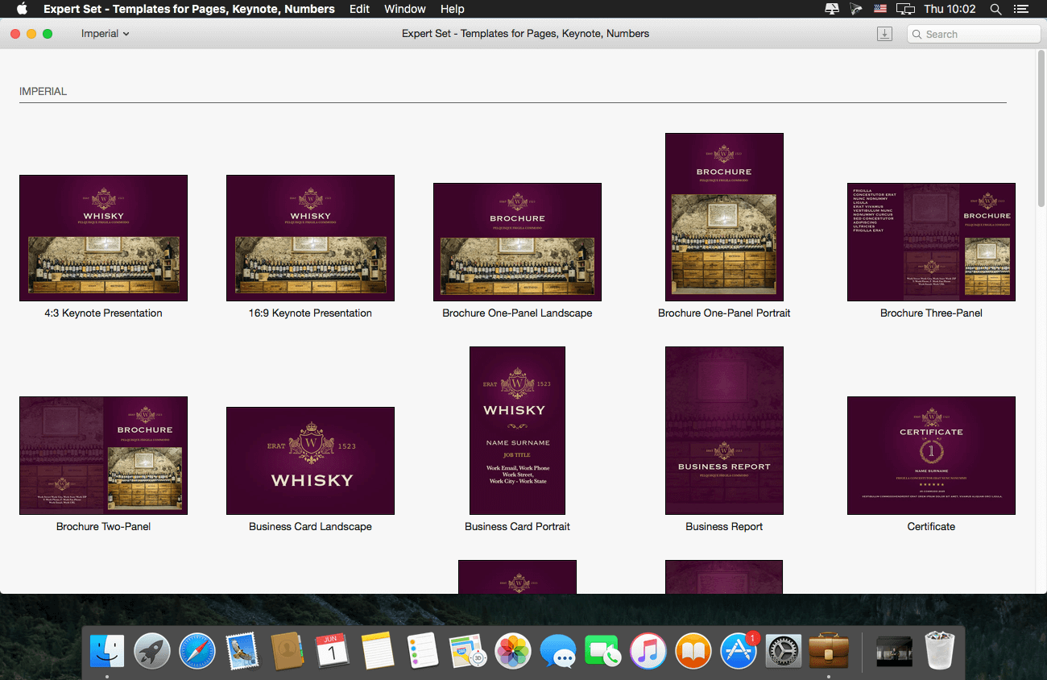Click the IMPERIAL section heading
1047x680 pixels.
click(43, 92)
